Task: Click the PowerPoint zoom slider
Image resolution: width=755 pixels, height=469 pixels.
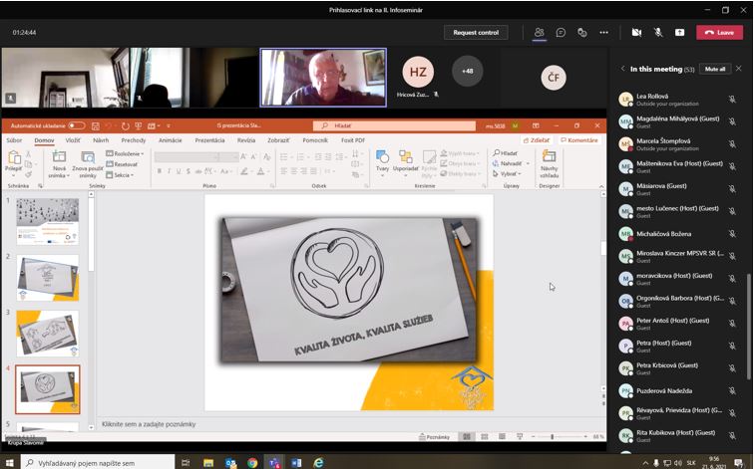Action: click(558, 437)
